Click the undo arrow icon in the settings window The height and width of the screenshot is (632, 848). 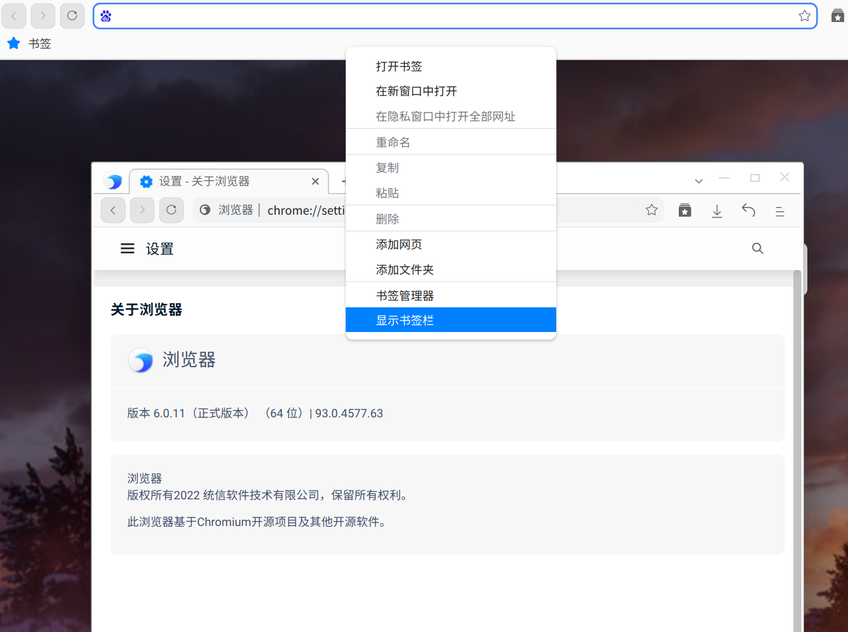pyautogui.click(x=748, y=211)
